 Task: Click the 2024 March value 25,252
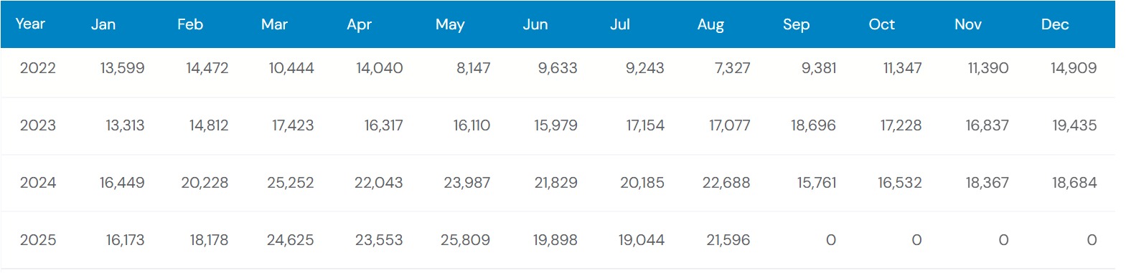tap(291, 183)
